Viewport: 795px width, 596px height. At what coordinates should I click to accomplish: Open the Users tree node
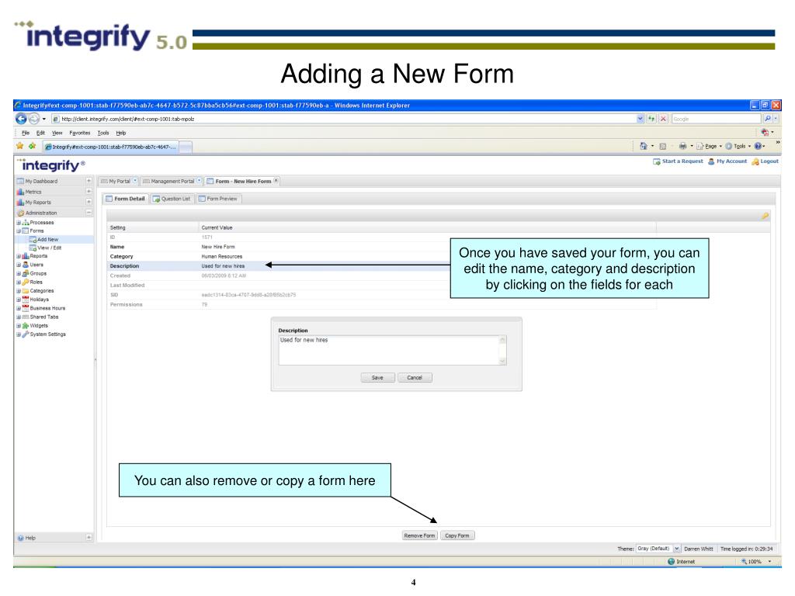tap(36, 265)
